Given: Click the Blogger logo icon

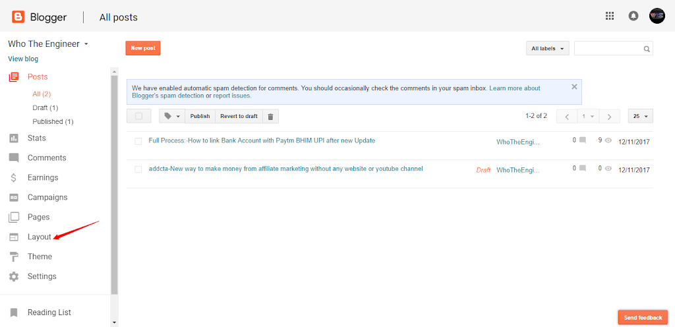Looking at the screenshot, I should click(x=18, y=16).
